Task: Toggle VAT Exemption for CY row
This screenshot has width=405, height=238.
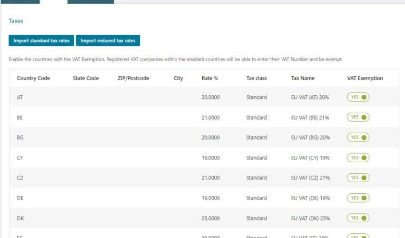Action: click(x=358, y=158)
